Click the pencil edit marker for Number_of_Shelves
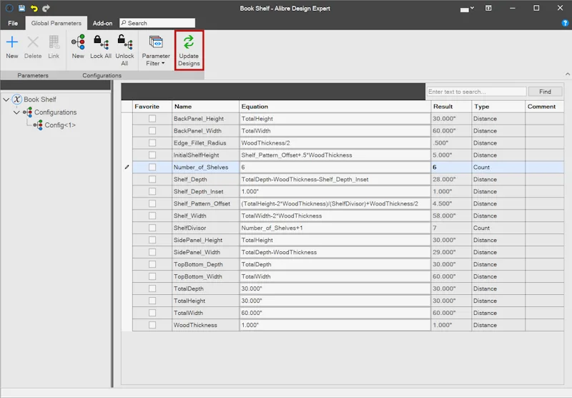The width and height of the screenshot is (572, 398). click(127, 167)
